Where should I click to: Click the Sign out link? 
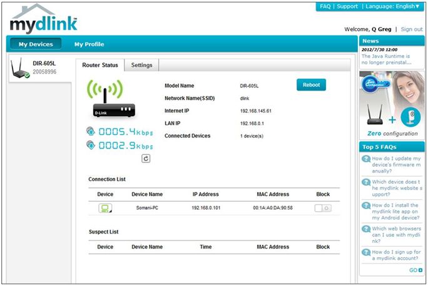(x=412, y=29)
